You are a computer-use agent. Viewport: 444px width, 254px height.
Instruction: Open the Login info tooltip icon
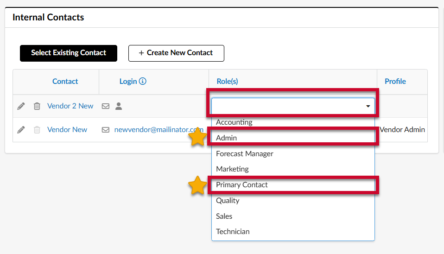click(143, 81)
